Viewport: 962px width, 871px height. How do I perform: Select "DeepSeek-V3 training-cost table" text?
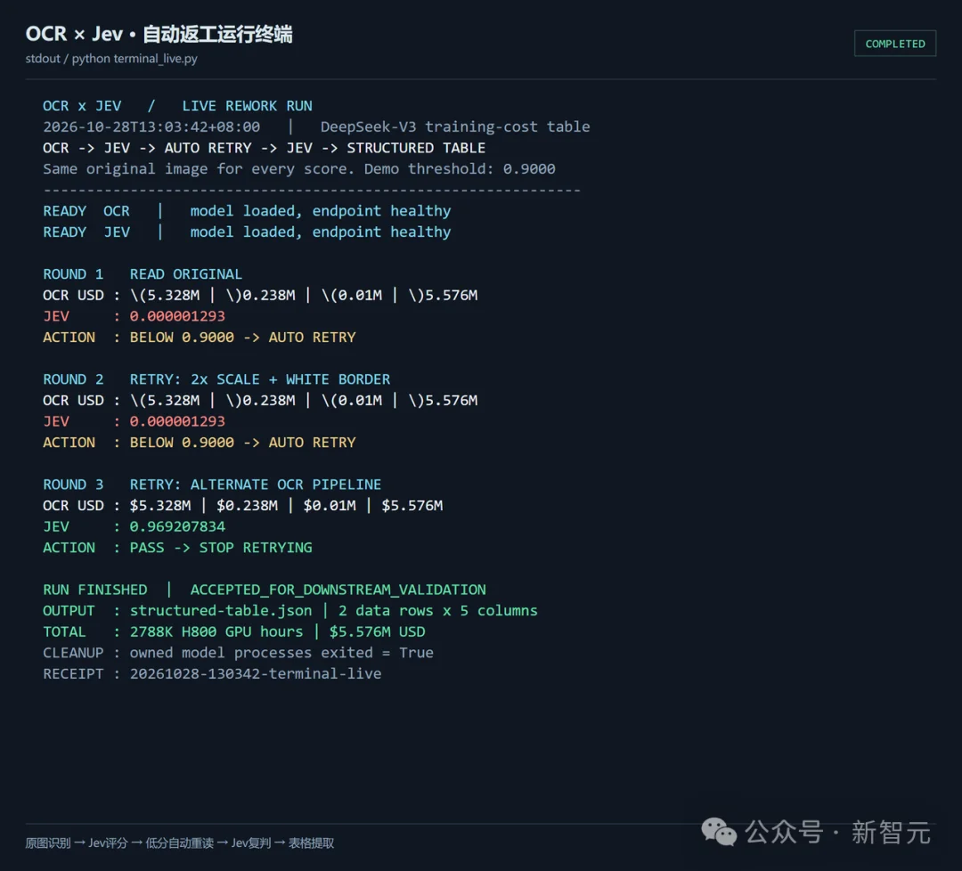[x=455, y=127]
